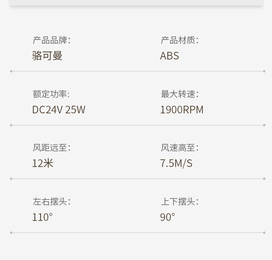The height and width of the screenshot is (260, 272).
Task: Click the 最大转速 label
Action: (x=180, y=94)
